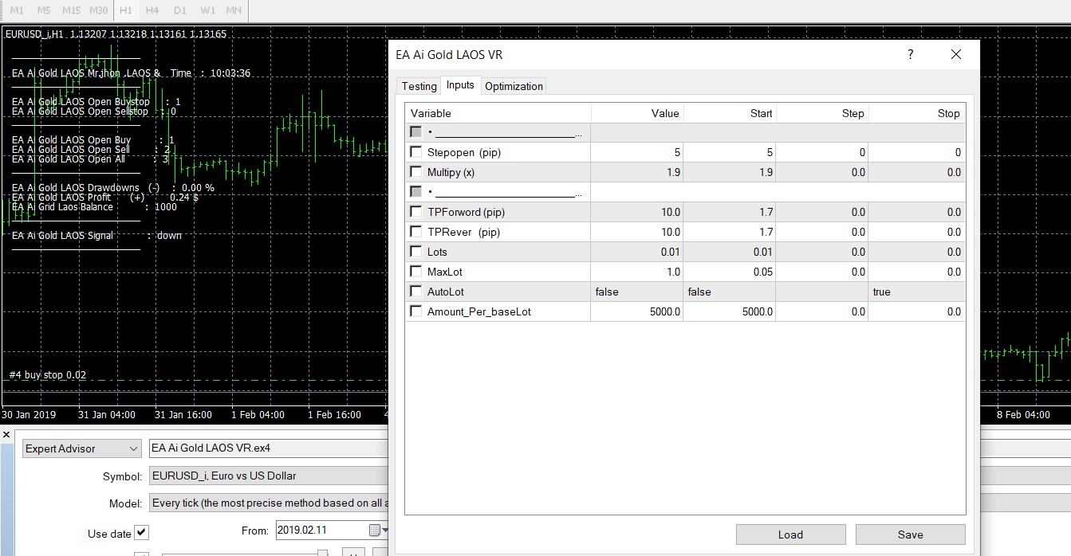Click the '#4 buy stop 0.02' order label
This screenshot has width=1071, height=556.
coord(47,374)
